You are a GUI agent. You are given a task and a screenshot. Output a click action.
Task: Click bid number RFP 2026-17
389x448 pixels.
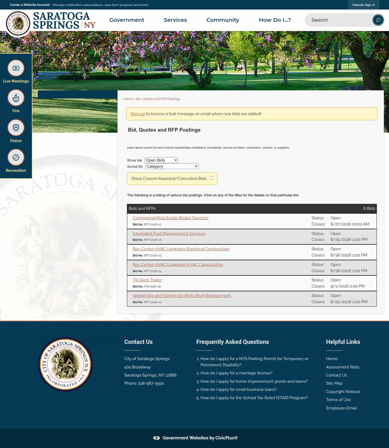coord(153,224)
